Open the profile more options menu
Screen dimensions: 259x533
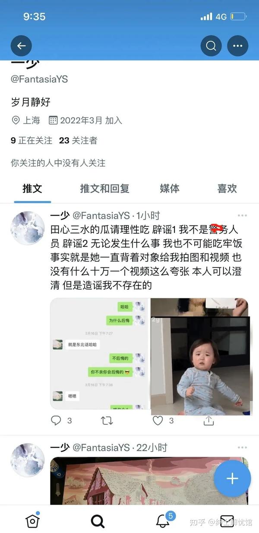pos(238,45)
